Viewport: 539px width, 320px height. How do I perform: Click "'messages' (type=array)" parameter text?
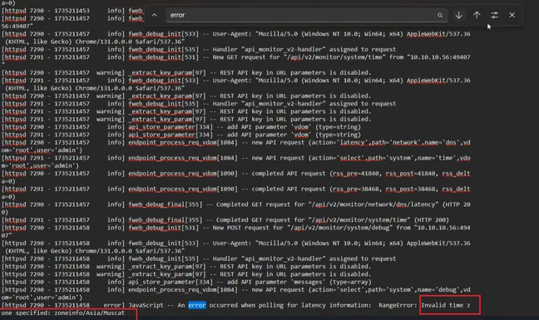point(331,282)
